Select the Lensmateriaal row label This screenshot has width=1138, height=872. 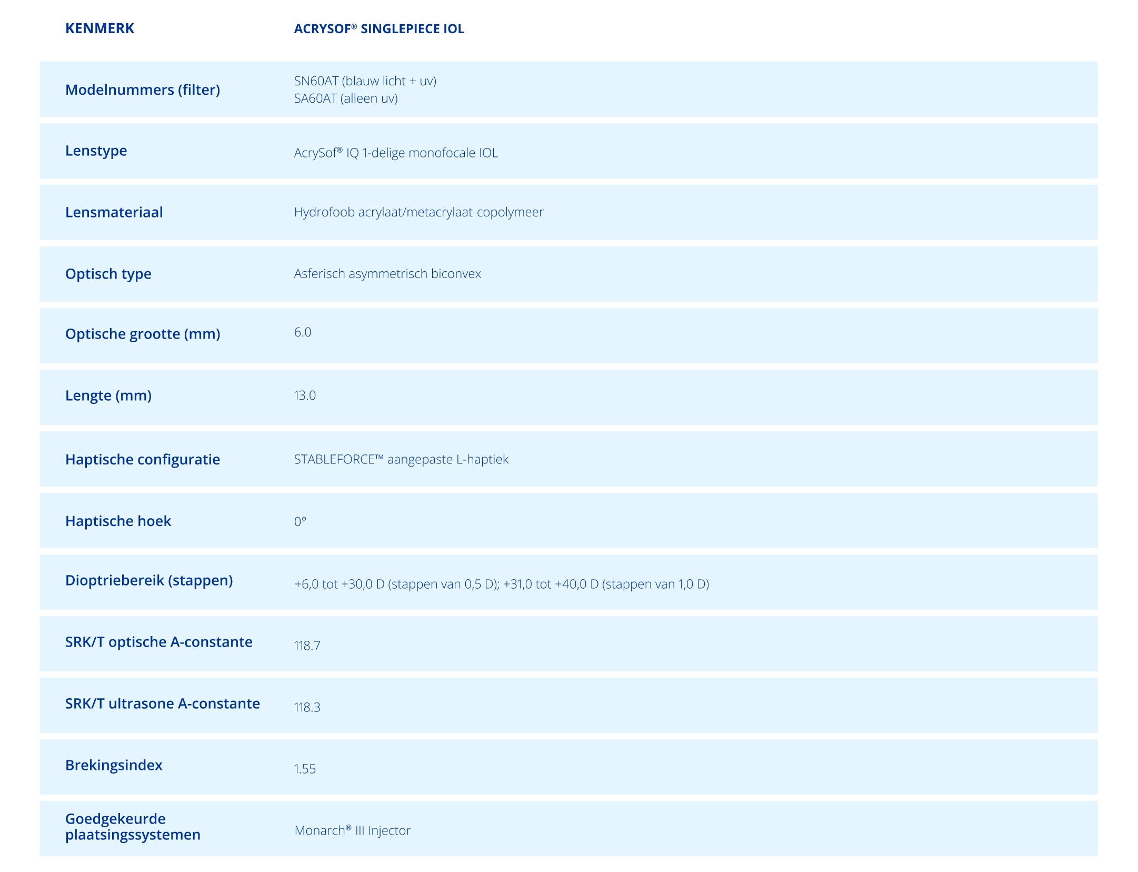tap(114, 212)
